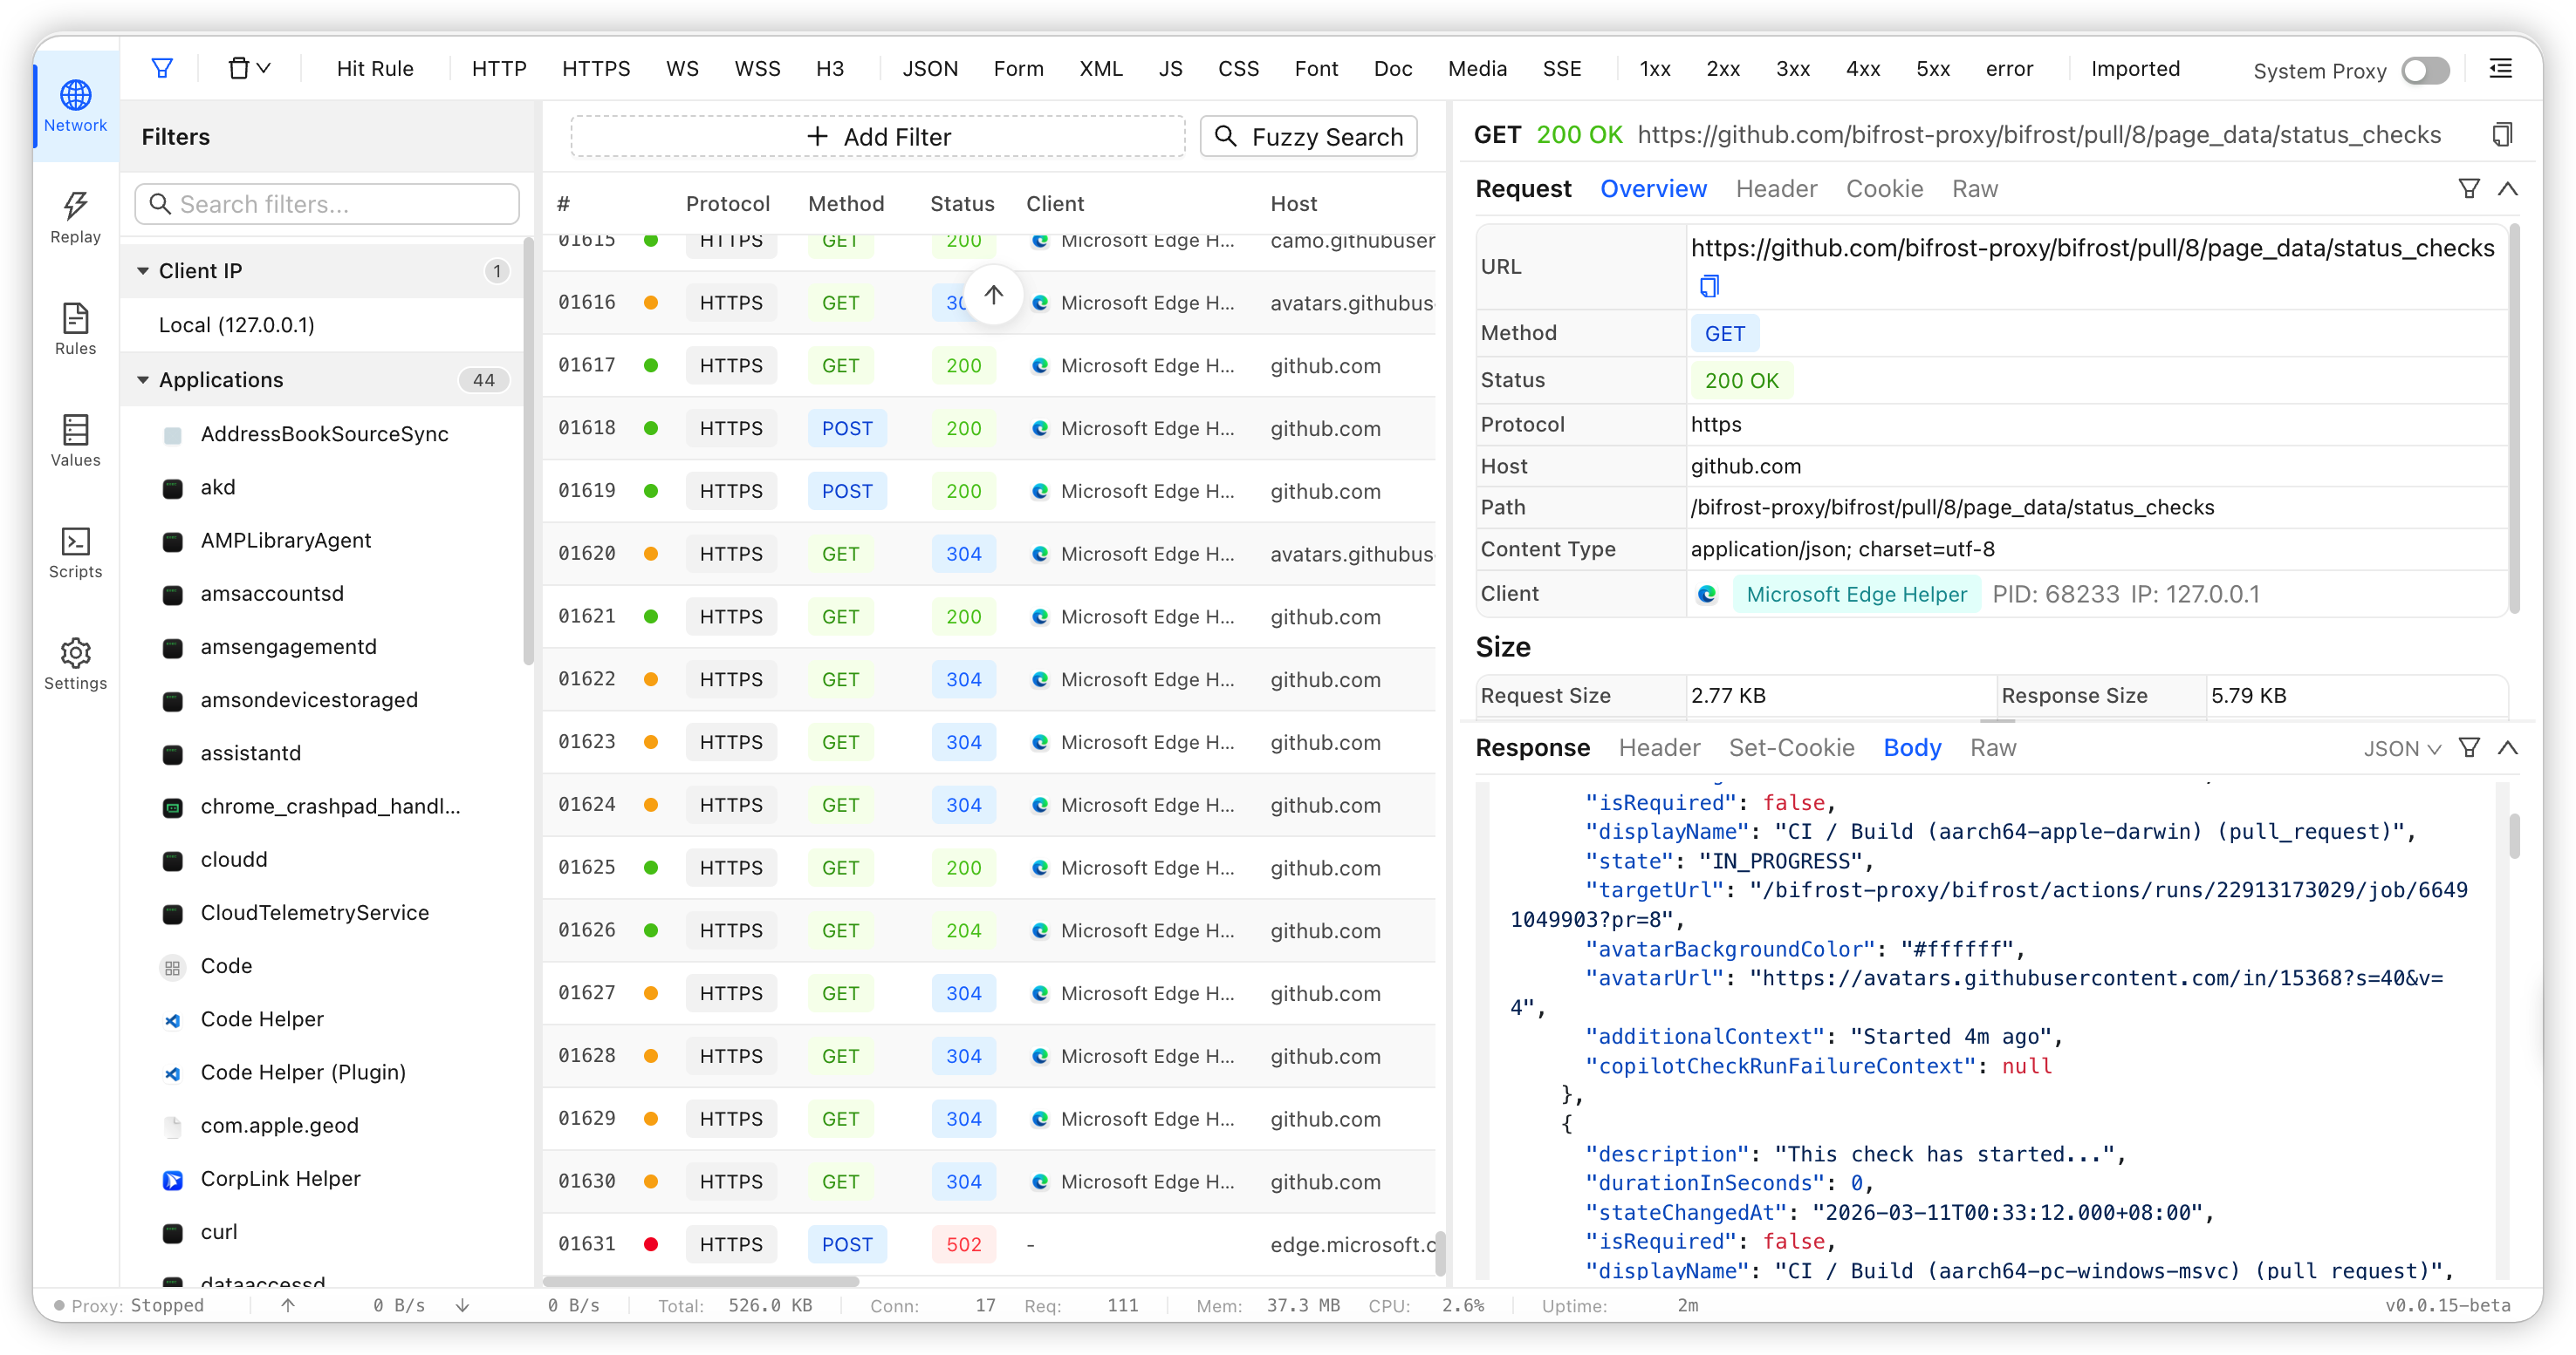
Task: Toggle the 4xx status filter
Action: click(x=1862, y=68)
